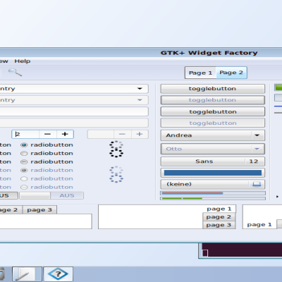Click the greyed-out spinner
Image resolution: width=282 pixels, height=282 pixels.
pyautogui.click(x=116, y=175)
